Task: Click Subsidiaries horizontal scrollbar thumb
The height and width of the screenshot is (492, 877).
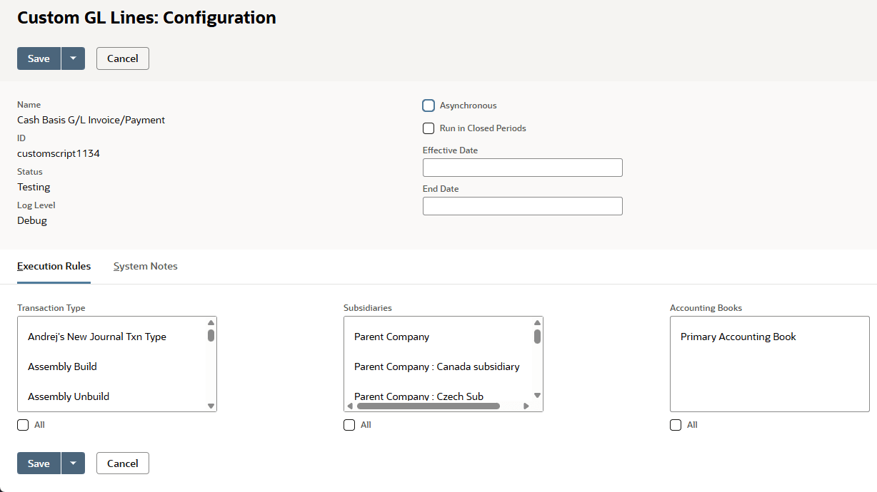Action: [x=428, y=406]
